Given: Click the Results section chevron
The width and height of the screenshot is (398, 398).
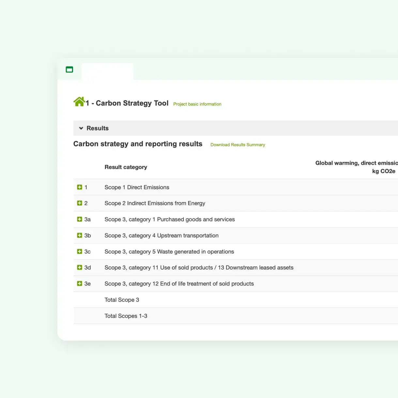Looking at the screenshot, I should click(x=81, y=128).
